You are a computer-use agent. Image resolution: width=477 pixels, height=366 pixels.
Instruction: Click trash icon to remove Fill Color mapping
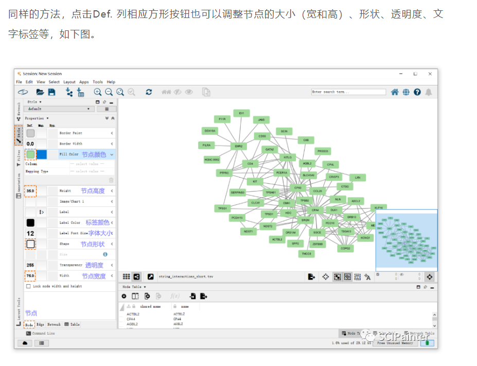(111, 180)
